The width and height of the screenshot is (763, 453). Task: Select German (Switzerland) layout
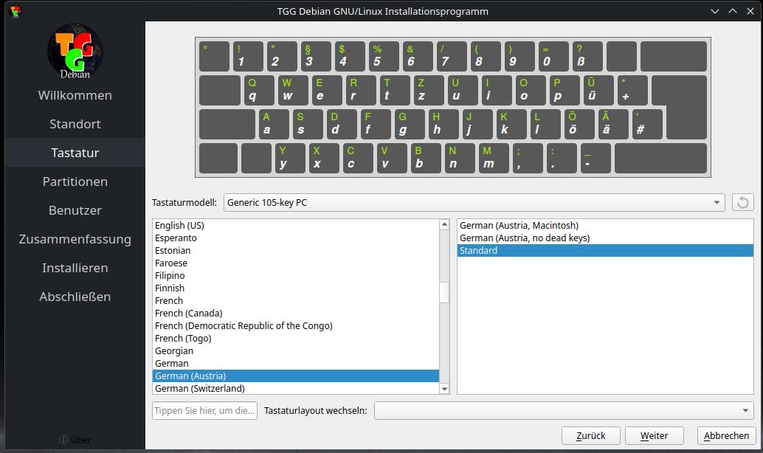click(200, 388)
